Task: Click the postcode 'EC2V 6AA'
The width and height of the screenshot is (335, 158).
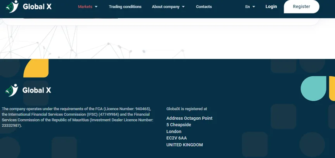Action: coord(176,138)
